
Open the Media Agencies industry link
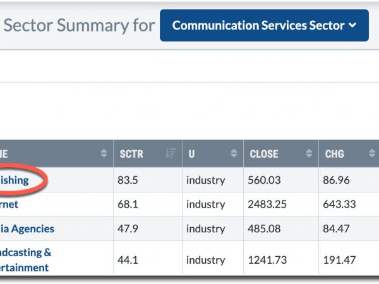coord(27,228)
